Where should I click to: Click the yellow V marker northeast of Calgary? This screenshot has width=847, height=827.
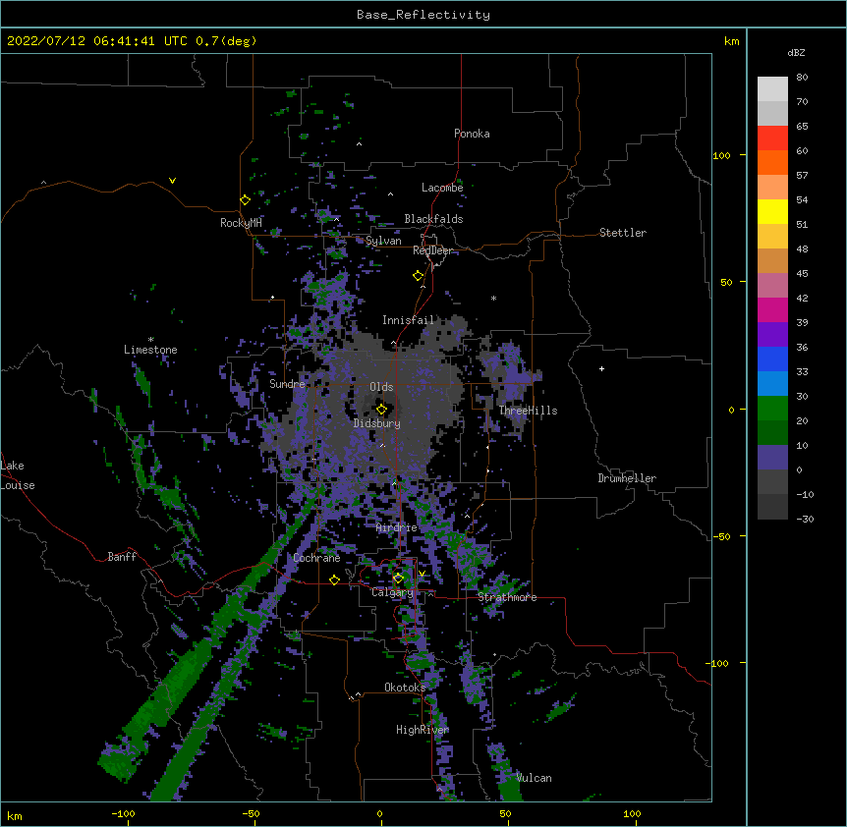422,574
